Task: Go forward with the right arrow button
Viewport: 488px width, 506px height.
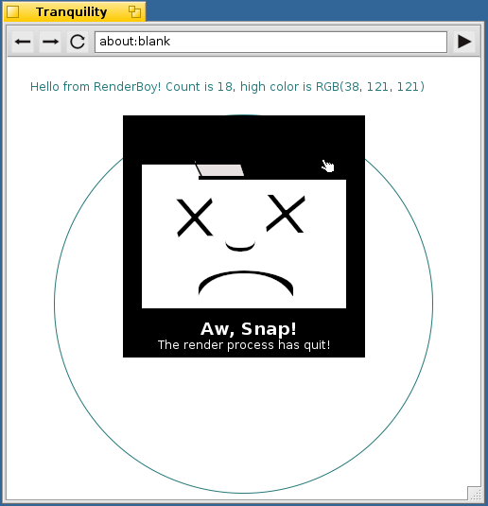Action: point(50,42)
